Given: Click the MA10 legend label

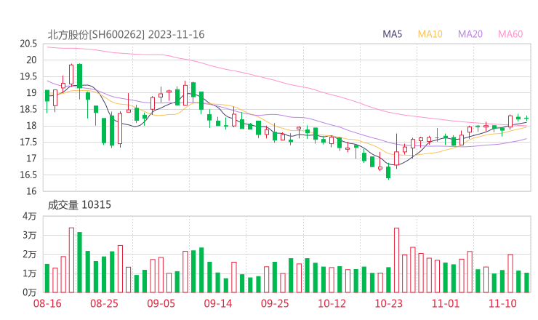Looking at the screenshot, I should pyautogui.click(x=430, y=34).
